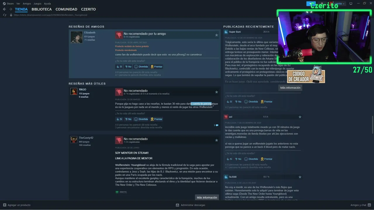Click the star icon on YAGO's review
Screen dimensions: 374x210
pos(217,92)
